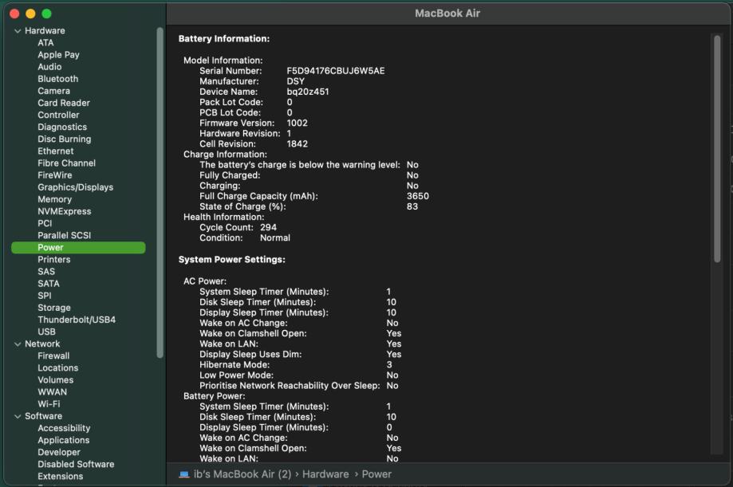Click the Hardware group label
Screen dimensions: 733x487
(45, 31)
